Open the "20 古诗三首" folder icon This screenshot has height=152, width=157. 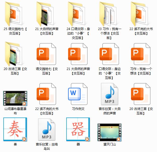[15, 54]
